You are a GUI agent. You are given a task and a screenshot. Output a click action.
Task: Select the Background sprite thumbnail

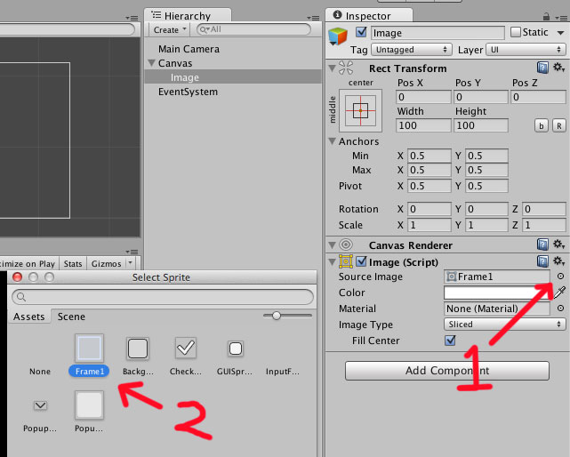tap(138, 349)
